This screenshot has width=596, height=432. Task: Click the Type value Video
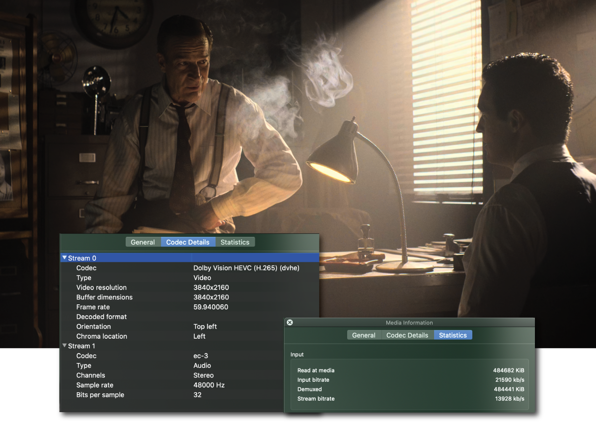click(202, 278)
